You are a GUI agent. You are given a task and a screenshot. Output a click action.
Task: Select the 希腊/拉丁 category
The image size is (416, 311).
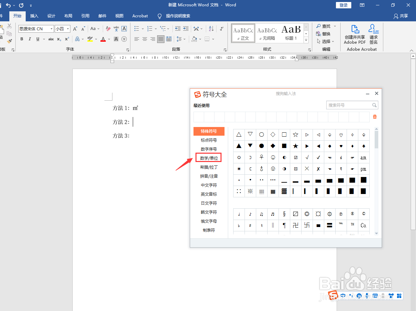point(209,167)
